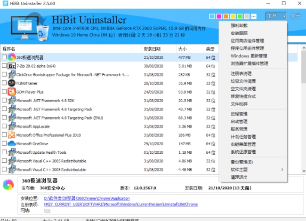
Task: Sort the list by 安装日期 column header
Action: [x=152, y=49]
